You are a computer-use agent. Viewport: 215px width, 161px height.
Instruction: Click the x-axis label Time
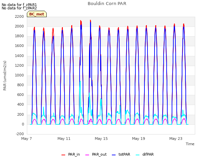click(190, 144)
